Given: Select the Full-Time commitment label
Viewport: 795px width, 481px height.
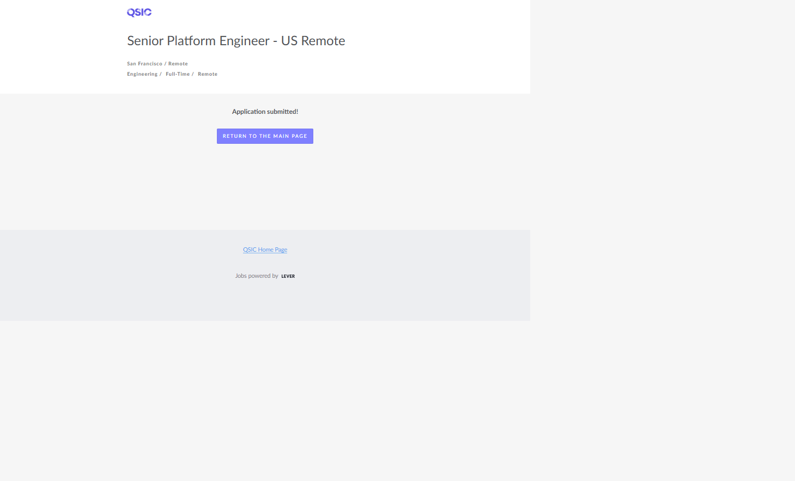Looking at the screenshot, I should pyautogui.click(x=178, y=74).
